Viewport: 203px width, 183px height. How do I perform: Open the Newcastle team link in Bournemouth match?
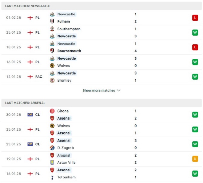tap(66, 44)
